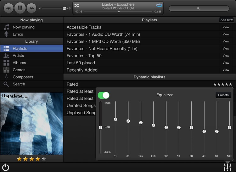Image resolution: width=236 pixels, height=172 pixels.
Task: Click the power icon at bottom left
Action: pos(6,167)
